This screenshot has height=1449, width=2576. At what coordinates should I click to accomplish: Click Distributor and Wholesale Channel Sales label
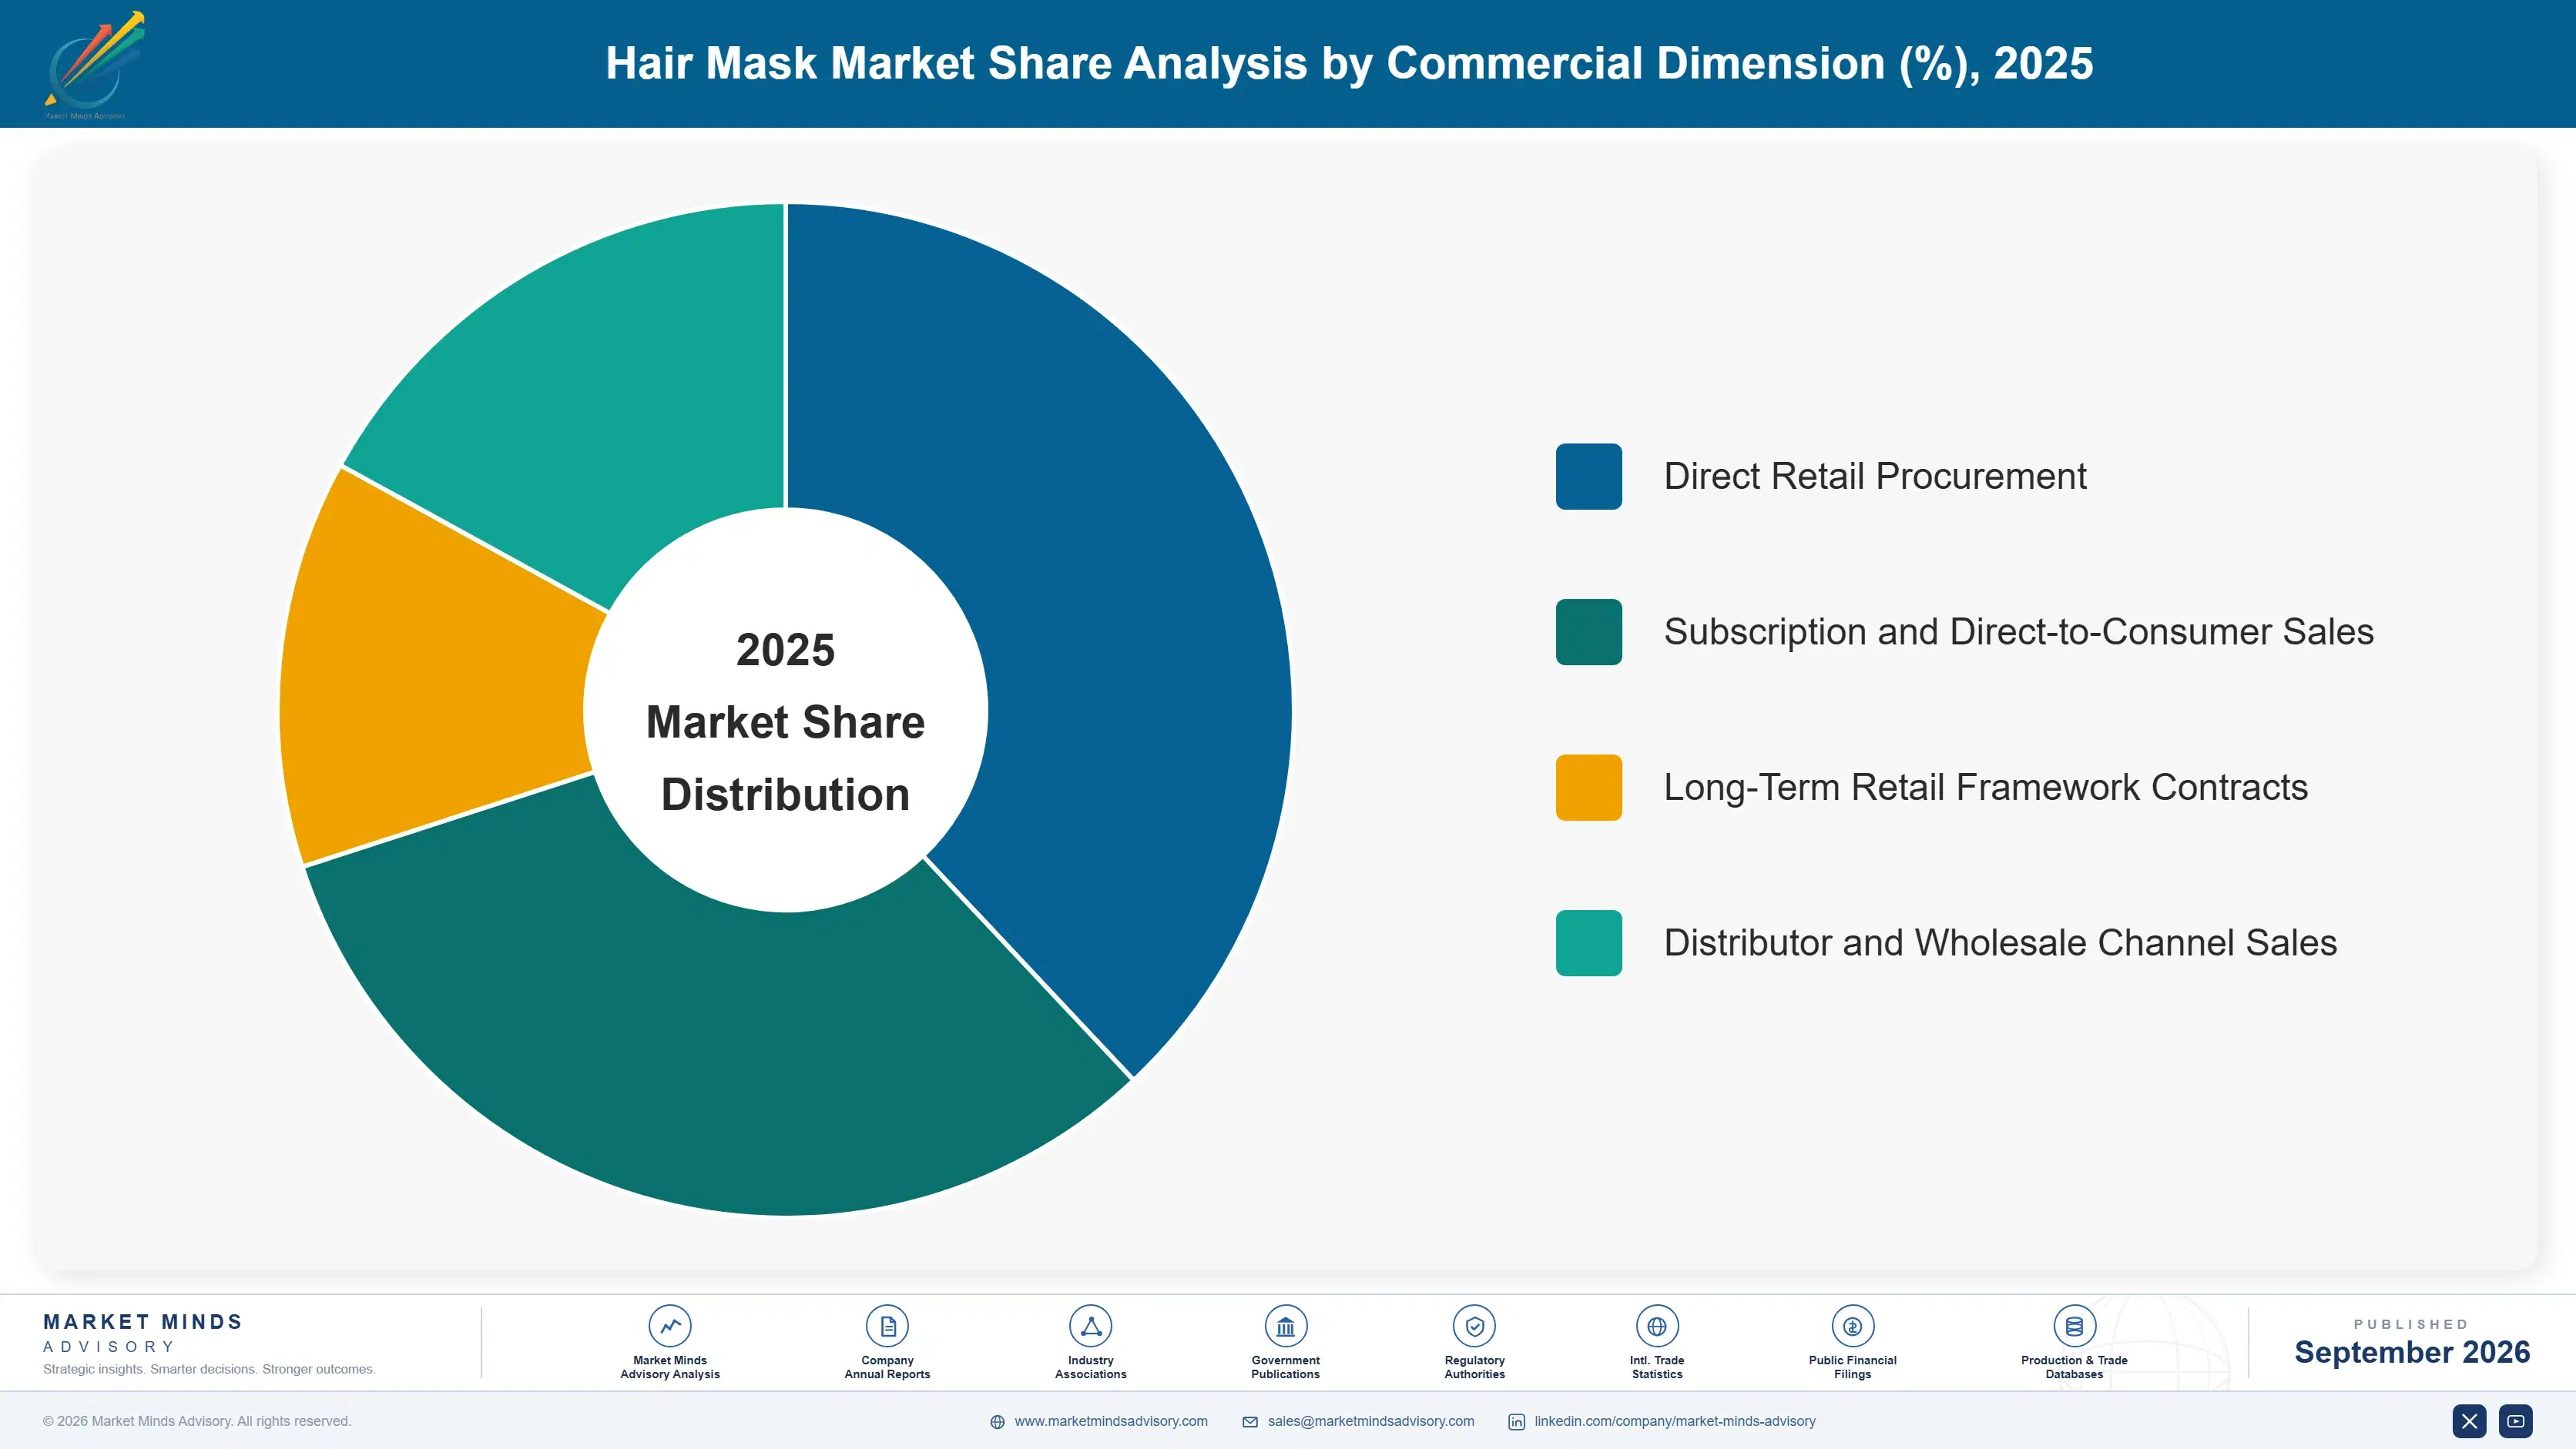pyautogui.click(x=2000, y=943)
